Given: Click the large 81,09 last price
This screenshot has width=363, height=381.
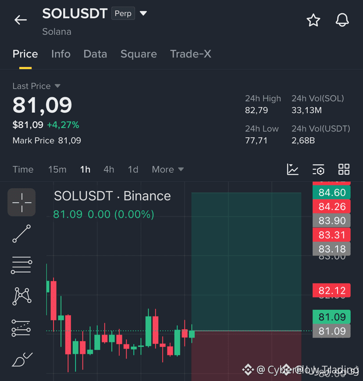Looking at the screenshot, I should tap(42, 105).
